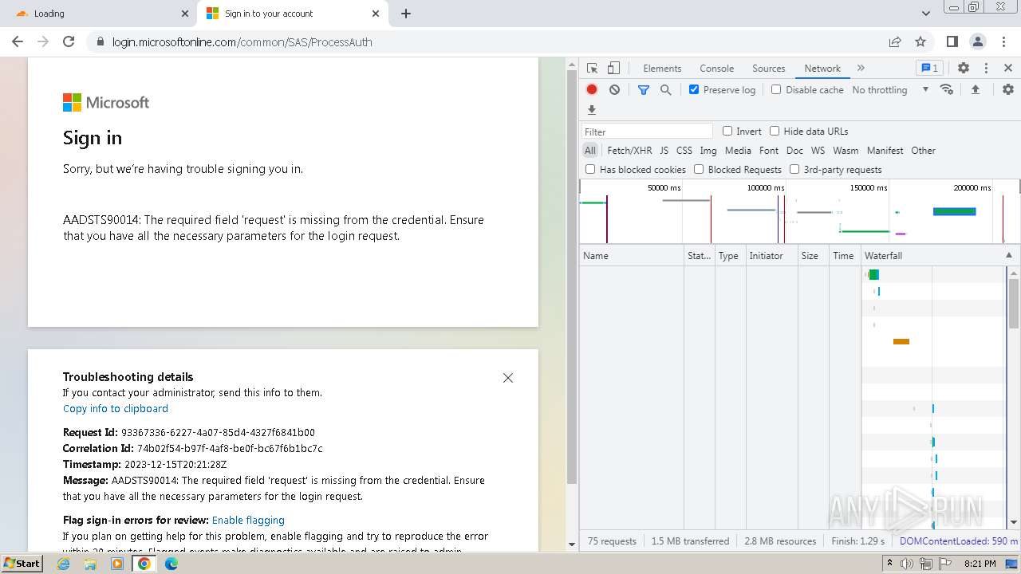The image size is (1021, 574).
Task: Filter requests by WS type
Action: (x=818, y=151)
